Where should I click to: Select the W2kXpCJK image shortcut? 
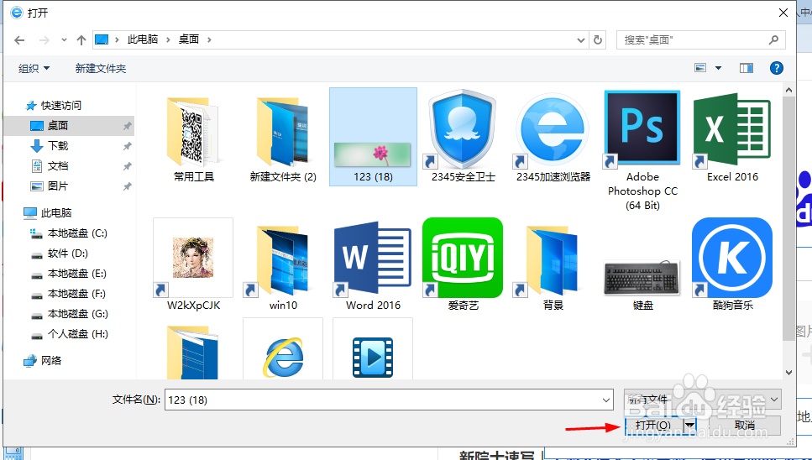pyautogui.click(x=193, y=258)
